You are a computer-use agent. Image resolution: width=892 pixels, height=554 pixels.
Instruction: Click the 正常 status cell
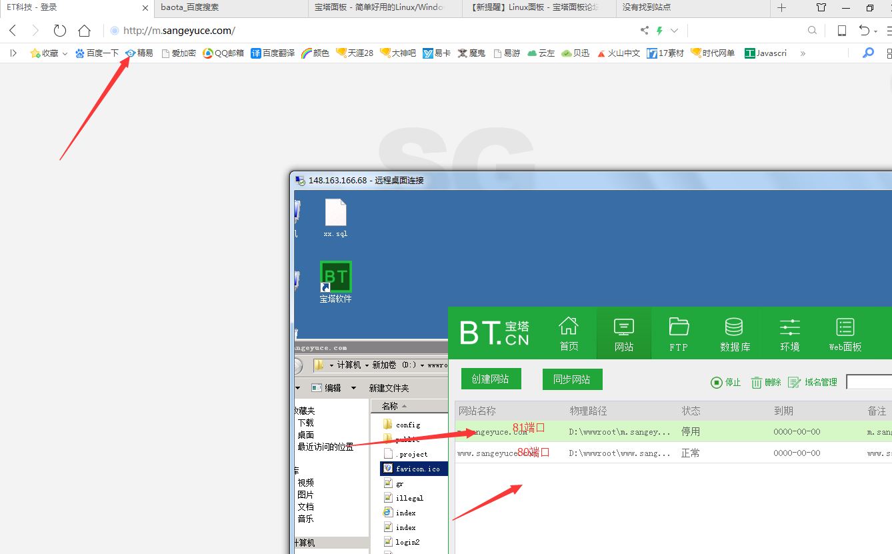[691, 453]
